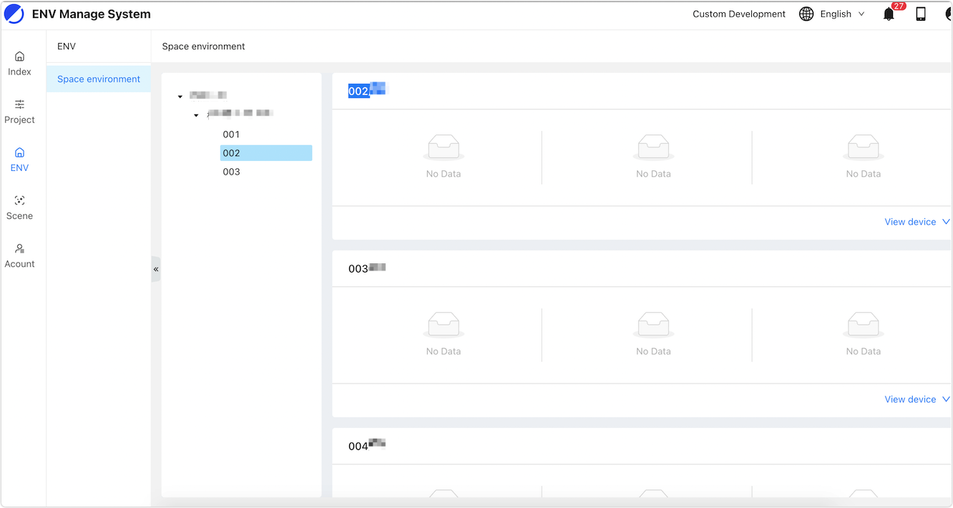Select tree item 001
Viewport: 953px width, 508px height.
tap(231, 135)
